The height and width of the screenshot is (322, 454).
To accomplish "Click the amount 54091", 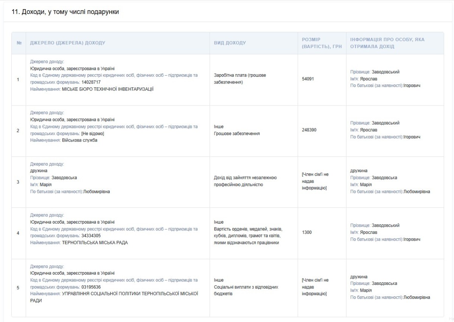I will tap(308, 79).
